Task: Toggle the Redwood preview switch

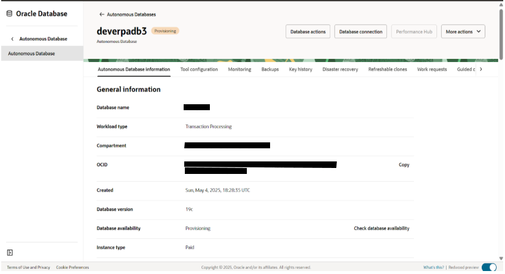Action: pos(488,267)
